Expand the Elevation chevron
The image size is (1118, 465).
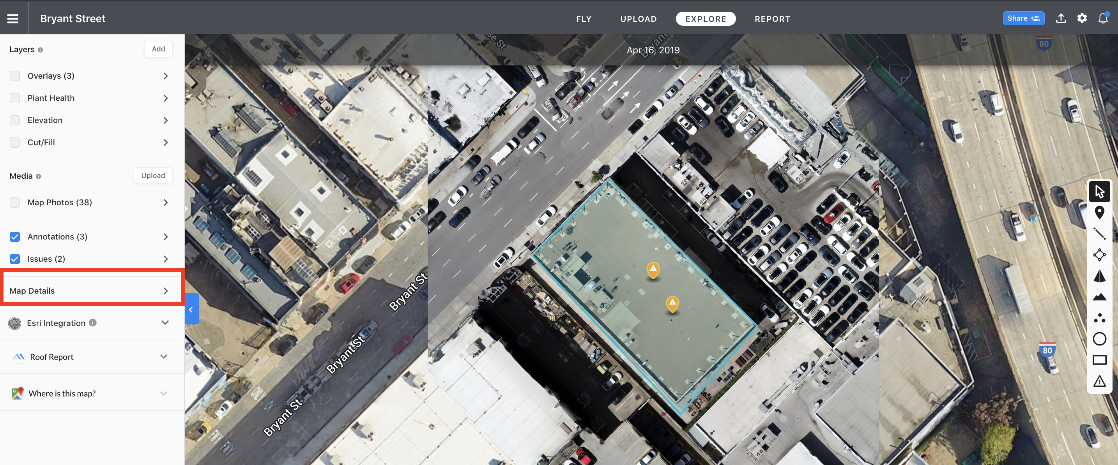tap(165, 120)
